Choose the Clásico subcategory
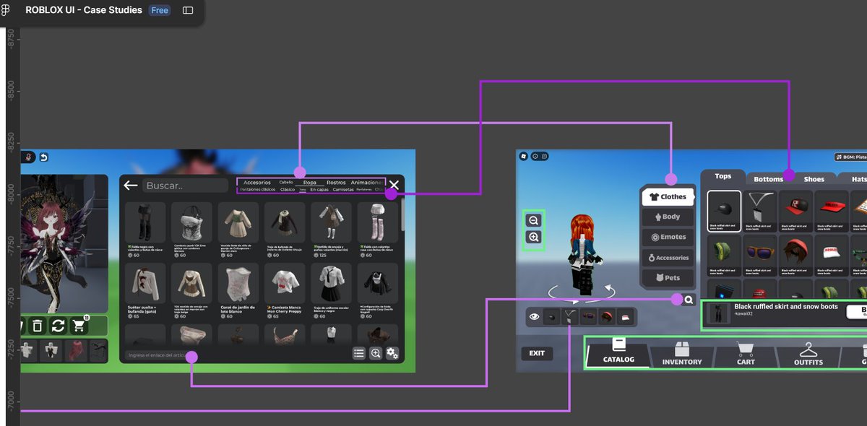The height and width of the screenshot is (426, 867). point(288,190)
